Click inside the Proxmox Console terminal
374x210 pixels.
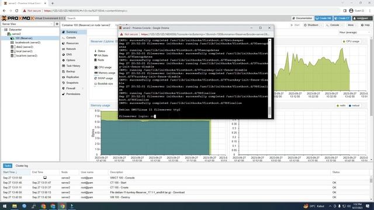pyautogui.click(x=193, y=78)
